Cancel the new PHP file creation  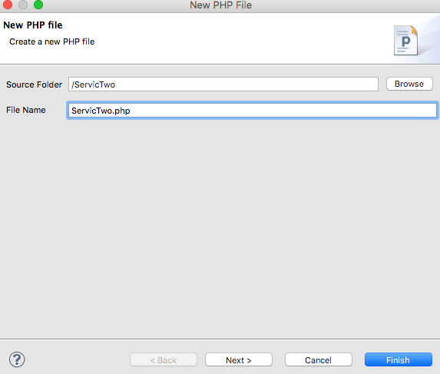pyautogui.click(x=318, y=359)
